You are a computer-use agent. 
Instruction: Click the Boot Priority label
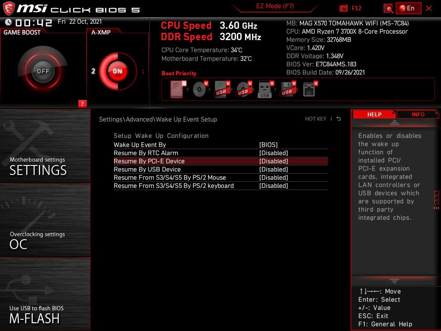[179, 73]
